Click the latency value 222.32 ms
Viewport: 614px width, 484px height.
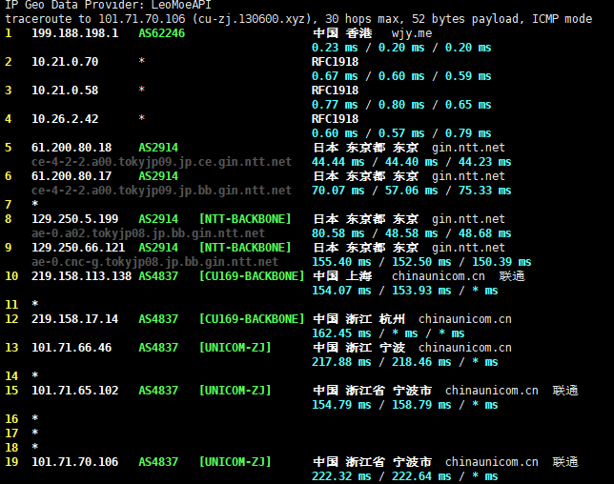(x=341, y=476)
